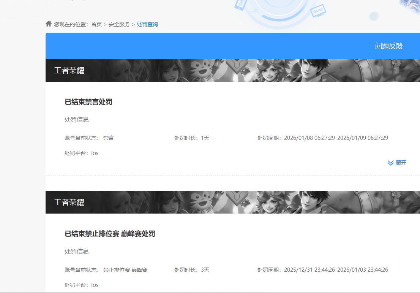Click the 已结束禁言处罚 card title

(88, 102)
